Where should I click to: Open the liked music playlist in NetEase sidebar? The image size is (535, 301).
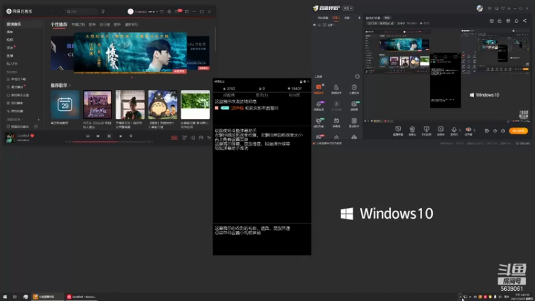[18, 126]
